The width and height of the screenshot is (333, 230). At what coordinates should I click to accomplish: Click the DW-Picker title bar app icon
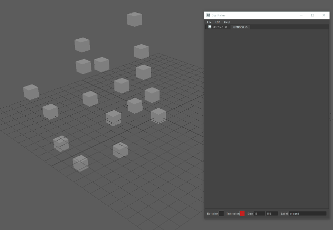point(208,15)
